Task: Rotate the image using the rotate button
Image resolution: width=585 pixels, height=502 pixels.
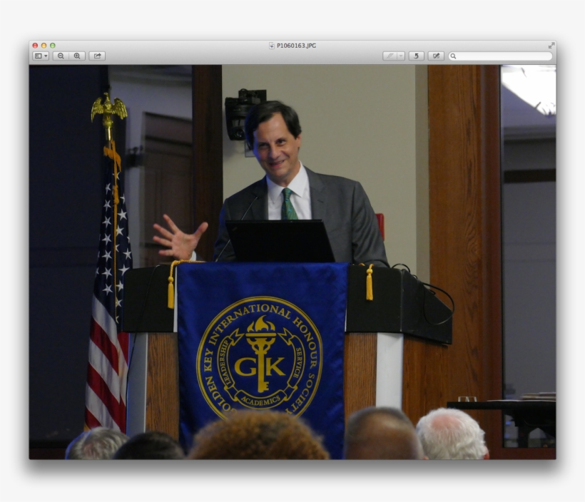Action: pos(416,56)
